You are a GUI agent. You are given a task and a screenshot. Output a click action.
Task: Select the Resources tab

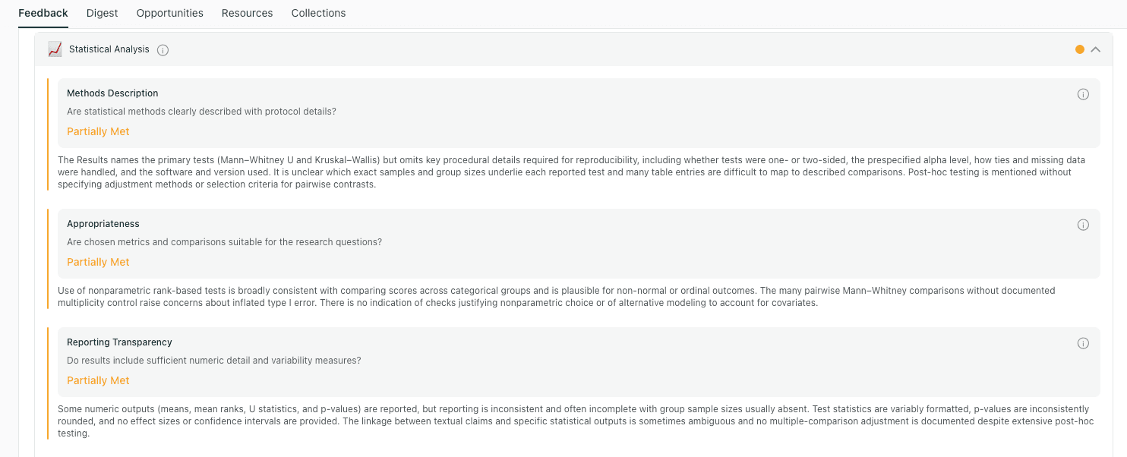[x=247, y=13]
